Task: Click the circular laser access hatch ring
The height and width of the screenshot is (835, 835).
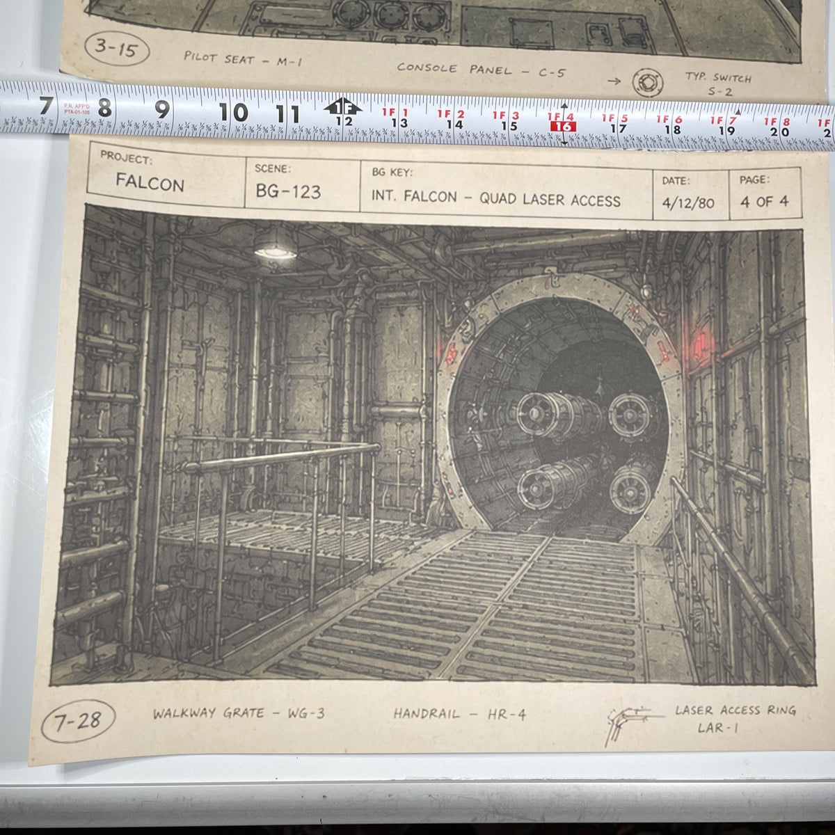Action: [x=559, y=411]
